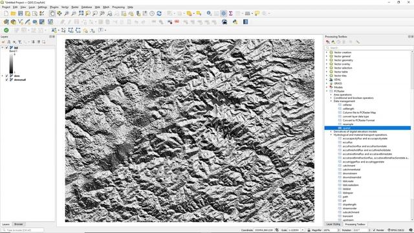Toggle the scale lock icon in status bar
Viewport: 414px width, 233px height.
(309, 230)
